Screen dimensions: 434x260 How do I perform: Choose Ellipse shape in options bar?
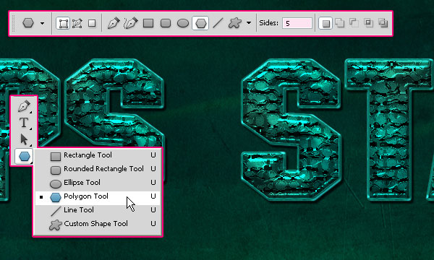coord(183,23)
